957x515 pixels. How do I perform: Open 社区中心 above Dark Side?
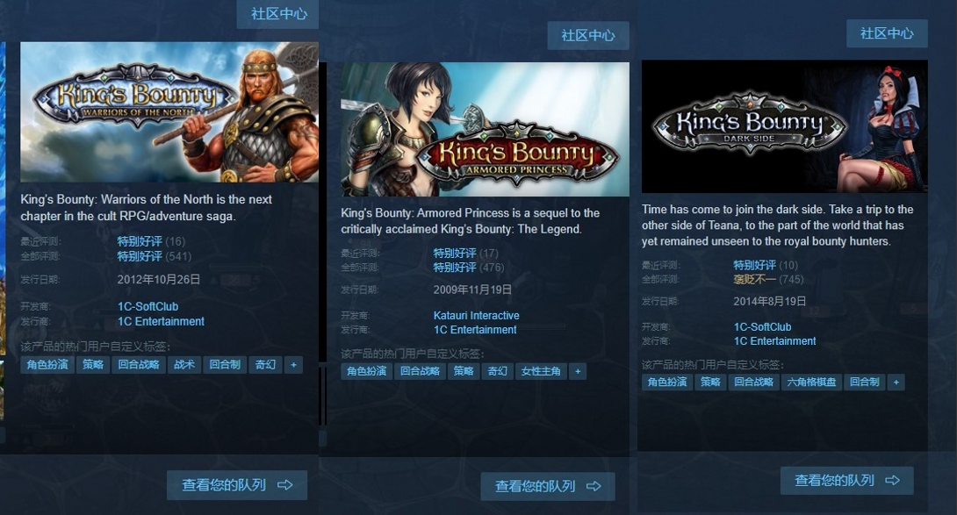887,33
